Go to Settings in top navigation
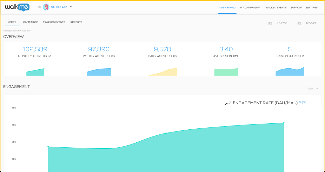The width and height of the screenshot is (325, 172). coord(311,7)
